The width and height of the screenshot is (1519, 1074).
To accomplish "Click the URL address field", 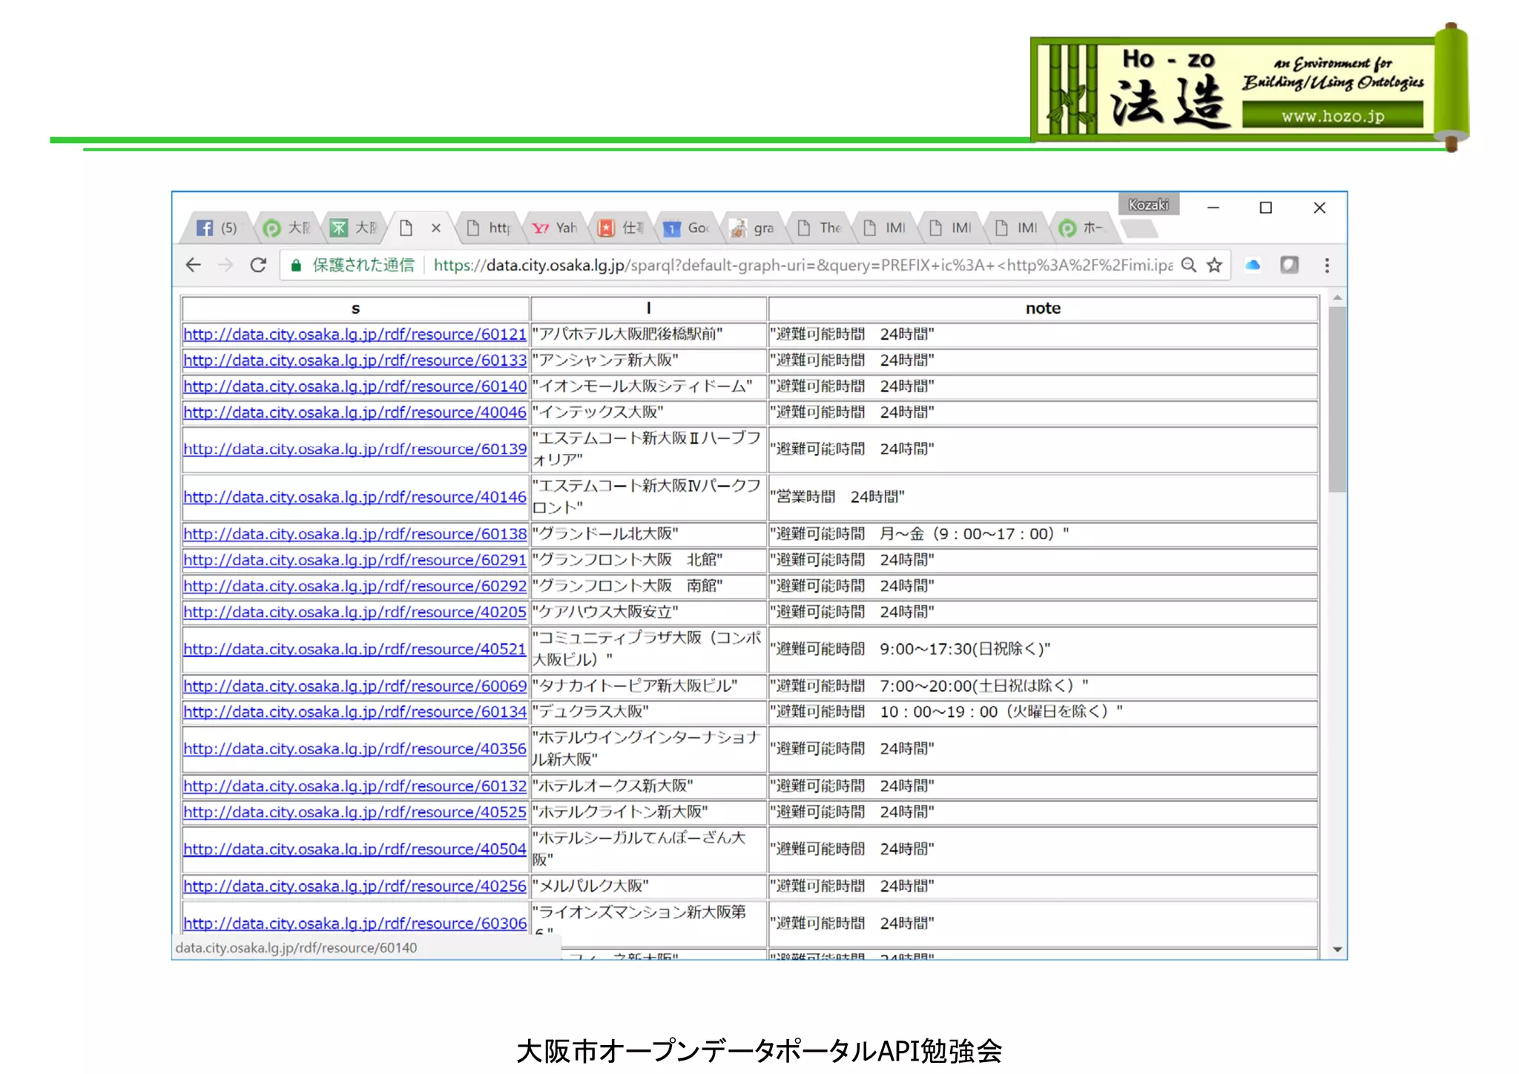I will [x=742, y=265].
